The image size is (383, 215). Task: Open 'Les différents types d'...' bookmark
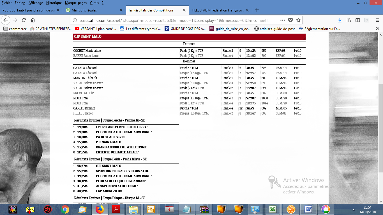coord(140,29)
